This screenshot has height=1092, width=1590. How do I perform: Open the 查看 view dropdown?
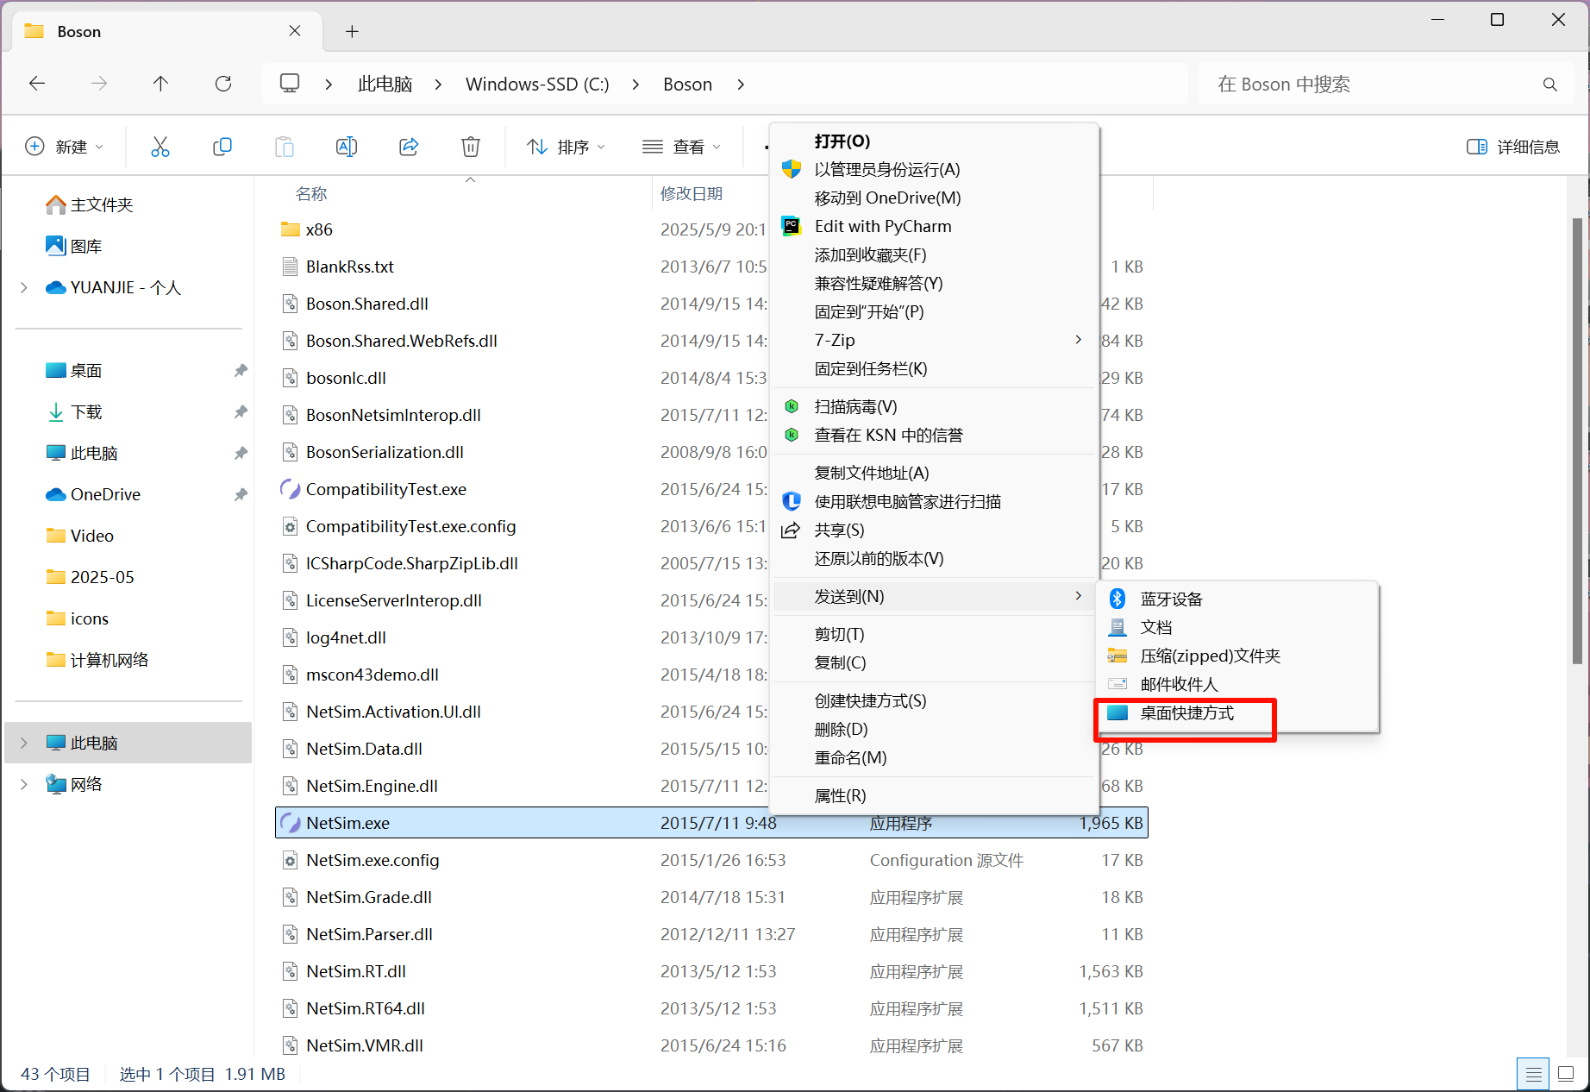point(681,147)
